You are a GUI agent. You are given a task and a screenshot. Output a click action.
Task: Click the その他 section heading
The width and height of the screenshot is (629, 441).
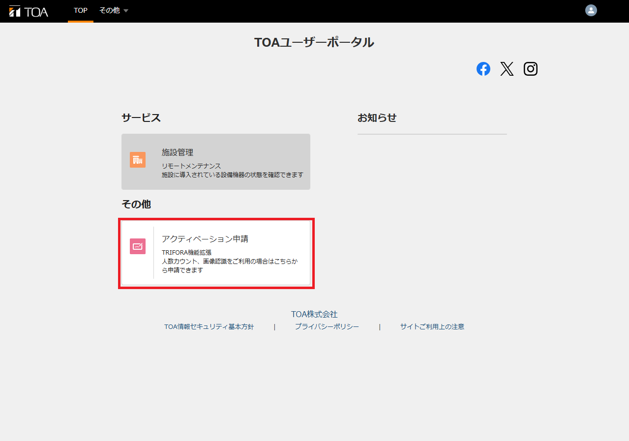(136, 205)
